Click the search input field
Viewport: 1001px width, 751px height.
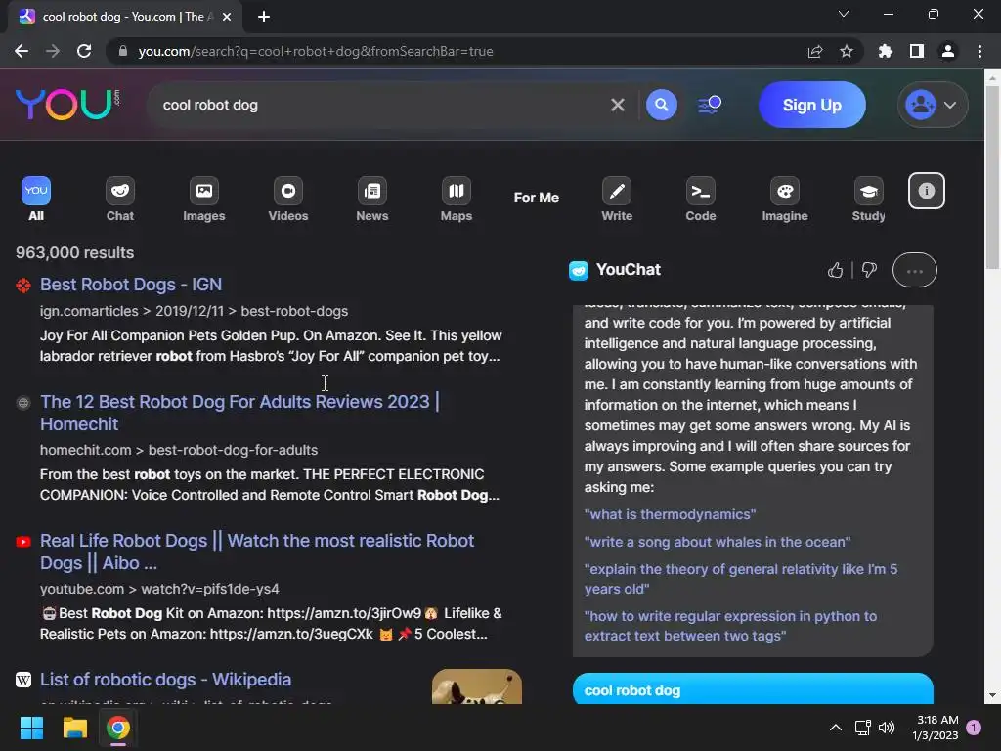(x=380, y=105)
